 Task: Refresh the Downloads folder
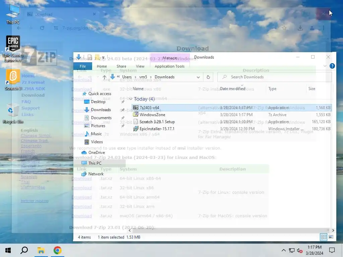208,77
